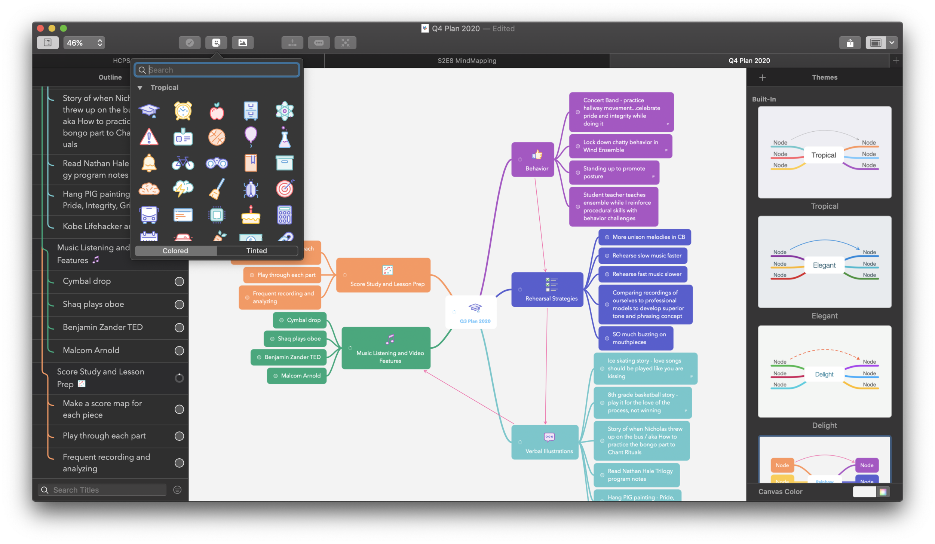The height and width of the screenshot is (544, 935).
Task: Select the alarm clock sticker
Action: tap(183, 110)
